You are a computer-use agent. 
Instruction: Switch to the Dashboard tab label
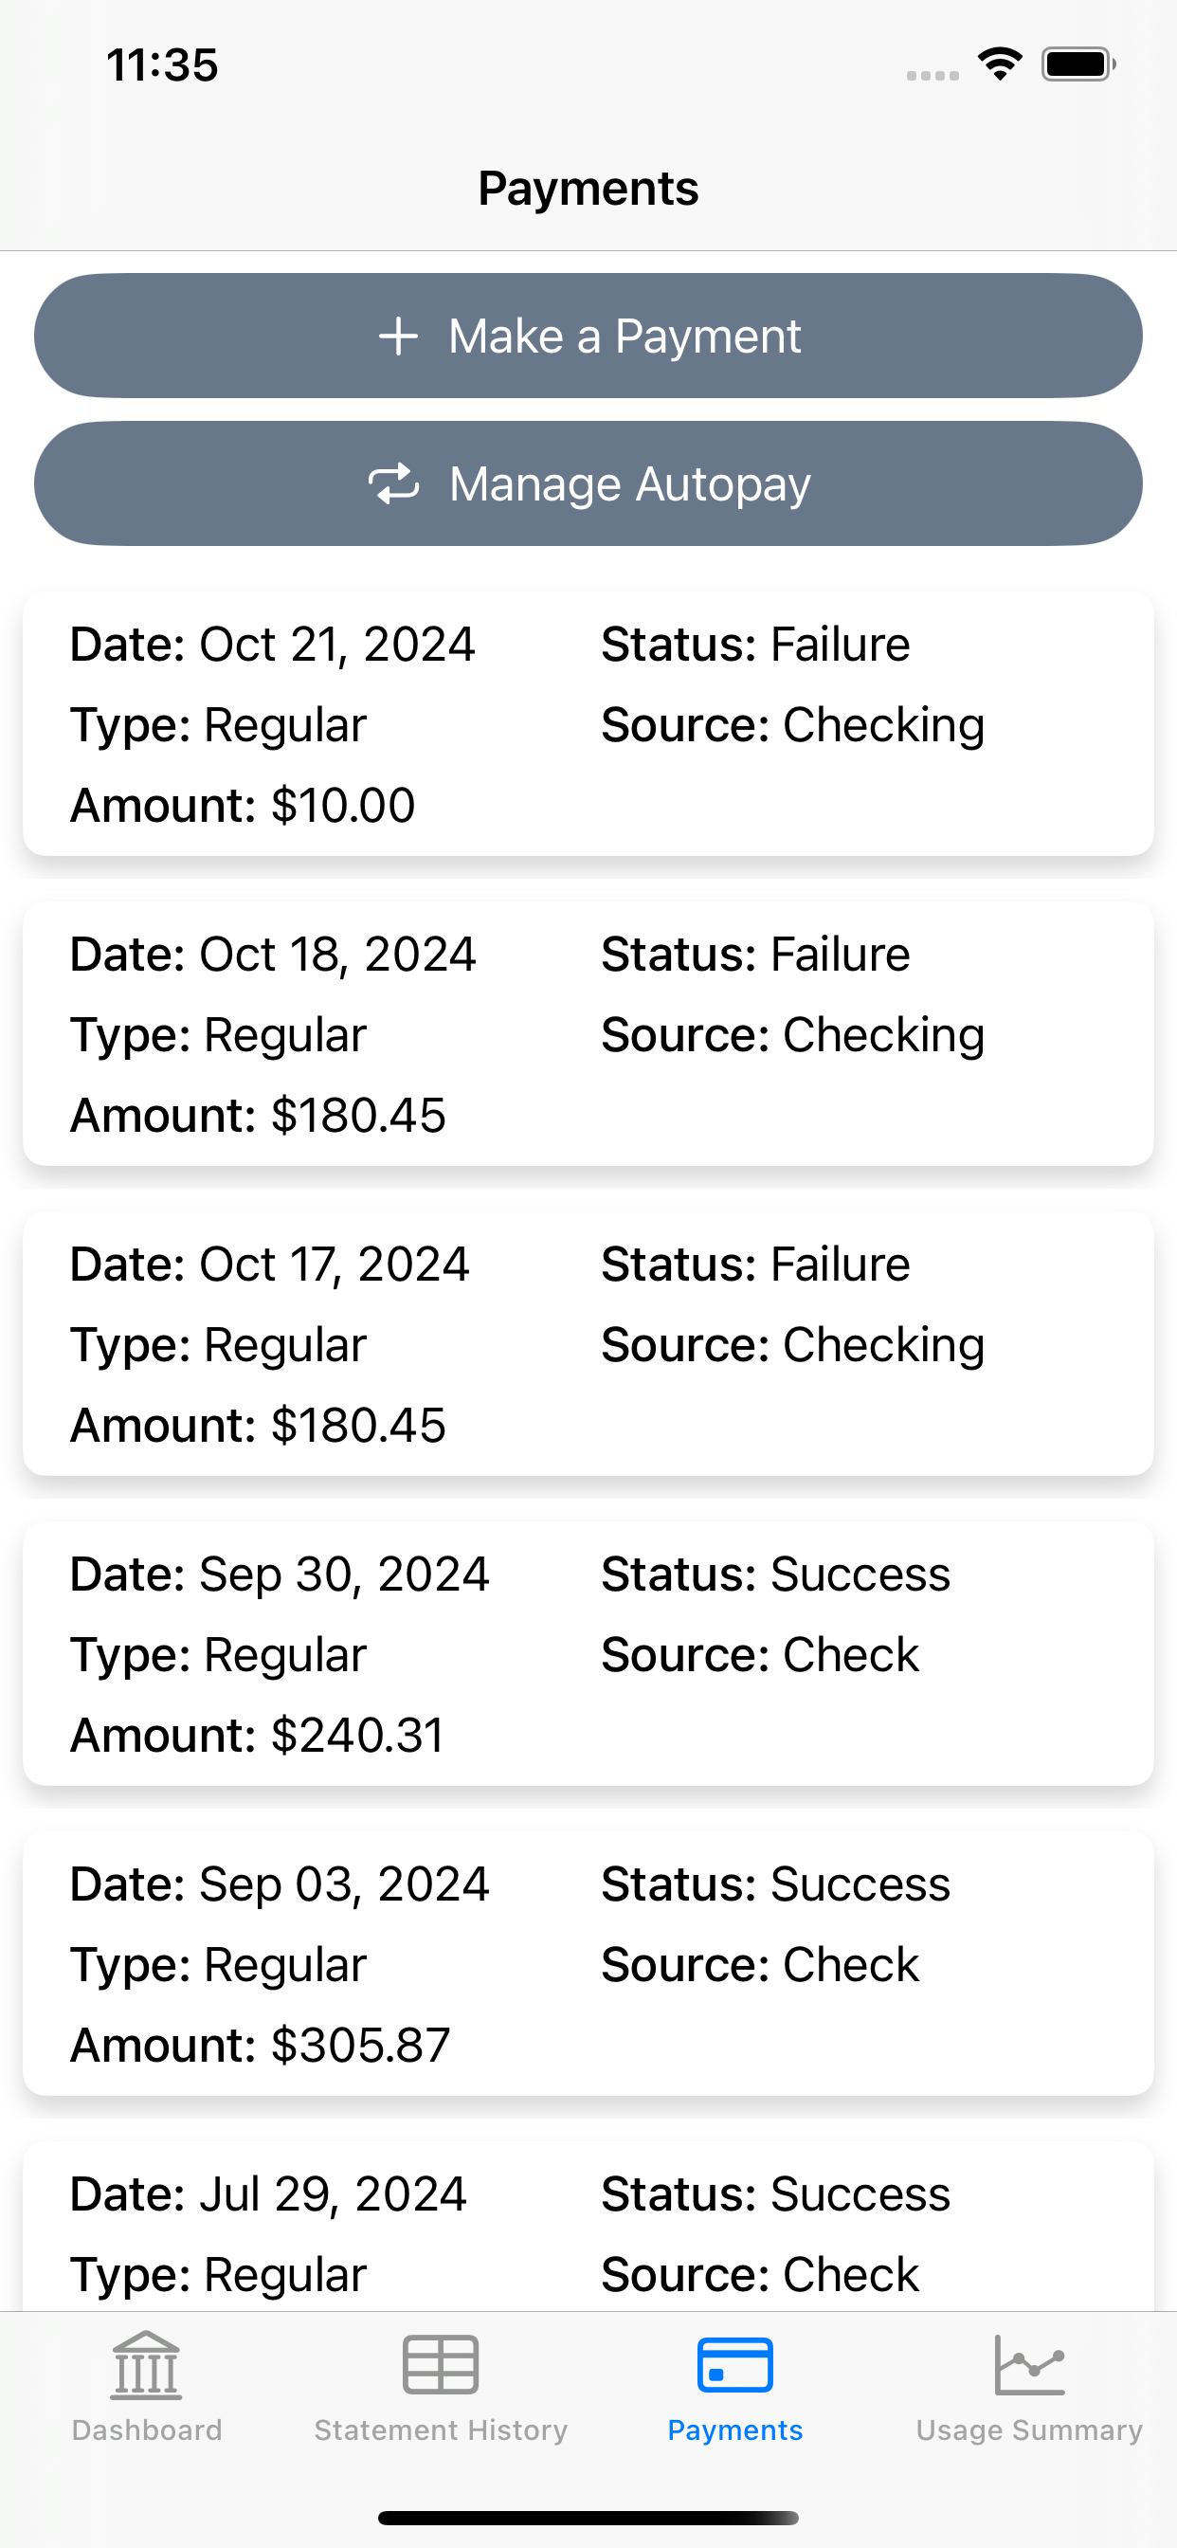point(146,2430)
